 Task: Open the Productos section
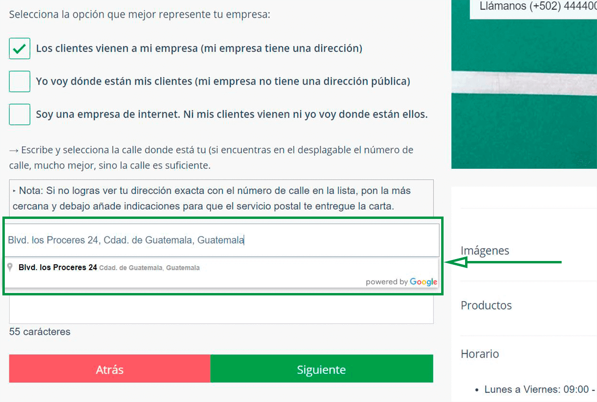(x=486, y=305)
